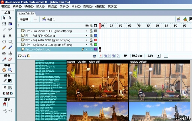Viewport: 192px width, 121px height.
Task: Toggle visibility dot of Fuji Provia 100F layer
Action: point(87,31)
